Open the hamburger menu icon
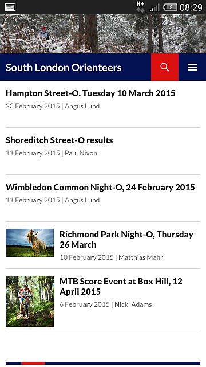 click(192, 67)
